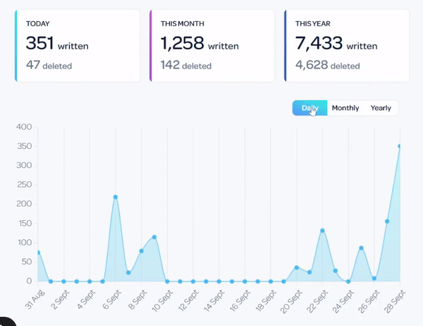Viewport: 423px width, 326px height.
Task: Select the 26 Sept data point
Action: pyautogui.click(x=374, y=278)
